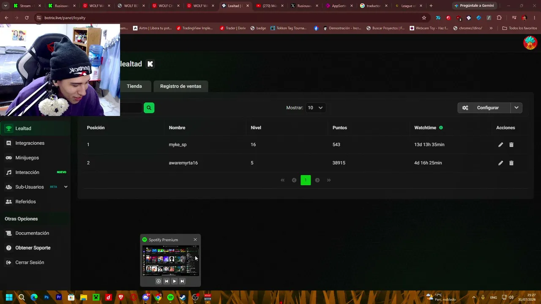Open the Chrome media controls icon
This screenshot has height=304, width=541.
[x=514, y=18]
